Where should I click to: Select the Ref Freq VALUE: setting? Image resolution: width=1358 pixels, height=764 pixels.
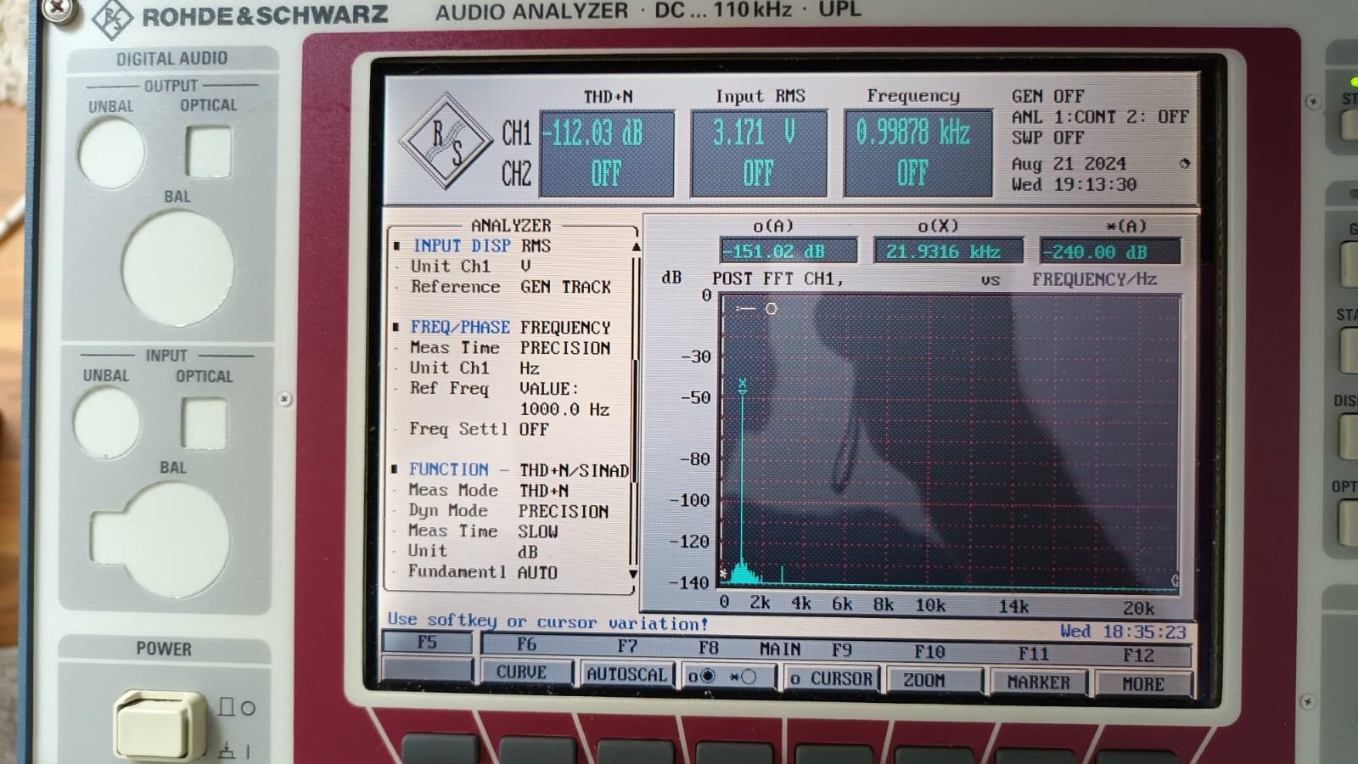[493, 389]
